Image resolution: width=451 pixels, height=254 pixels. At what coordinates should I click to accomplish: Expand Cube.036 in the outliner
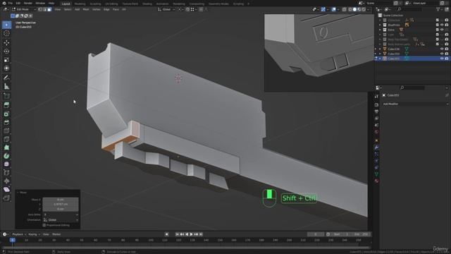click(x=380, y=49)
